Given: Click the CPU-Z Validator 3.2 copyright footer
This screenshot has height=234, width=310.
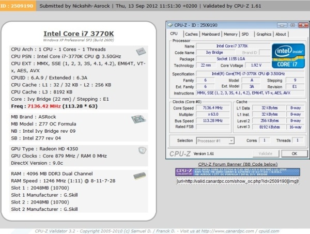Looking at the screenshot, I should click(157, 231).
